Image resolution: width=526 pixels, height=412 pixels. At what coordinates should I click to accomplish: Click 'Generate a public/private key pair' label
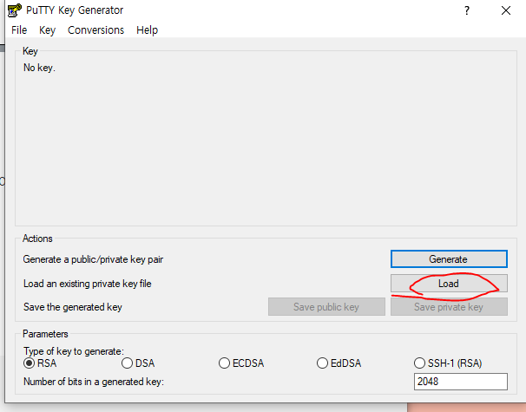tap(93, 259)
